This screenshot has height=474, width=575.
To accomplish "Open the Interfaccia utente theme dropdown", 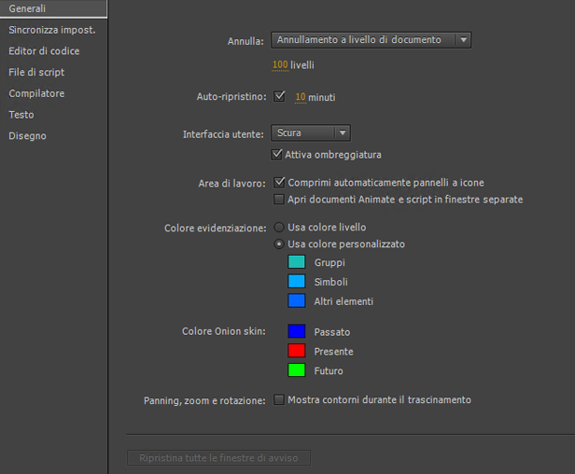I will [311, 133].
